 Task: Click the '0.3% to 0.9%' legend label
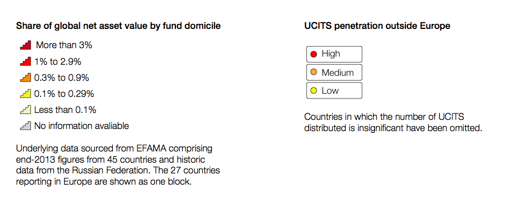click(61, 78)
